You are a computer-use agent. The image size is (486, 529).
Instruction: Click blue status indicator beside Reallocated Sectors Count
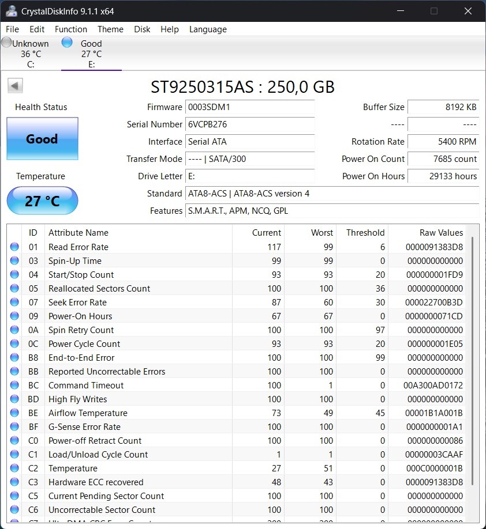14,288
